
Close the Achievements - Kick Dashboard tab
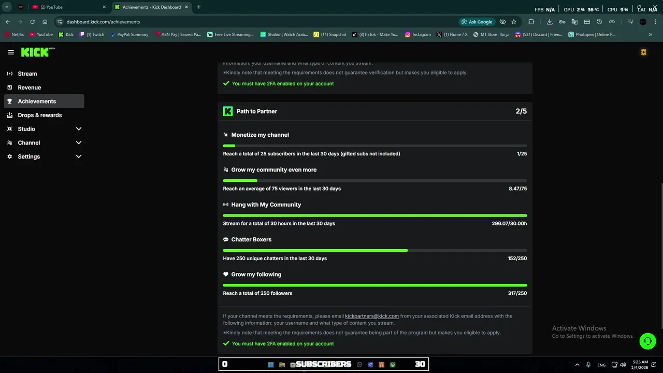pos(186,7)
